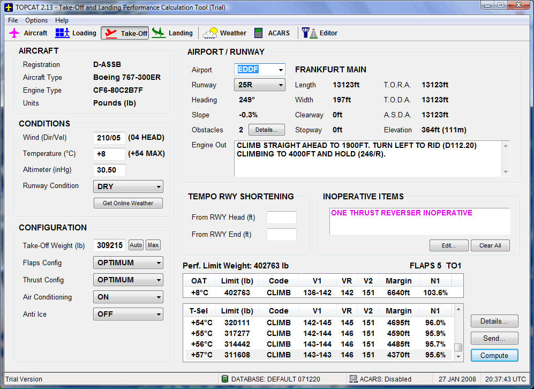Screen dimensions: 534x389
Task: Click the database icon in status bar
Action: click(225, 379)
